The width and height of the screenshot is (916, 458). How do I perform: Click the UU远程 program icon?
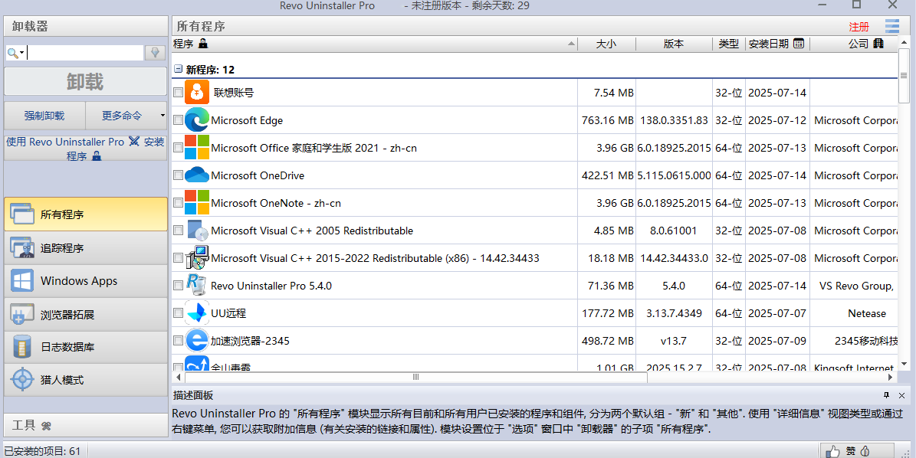coord(197,313)
